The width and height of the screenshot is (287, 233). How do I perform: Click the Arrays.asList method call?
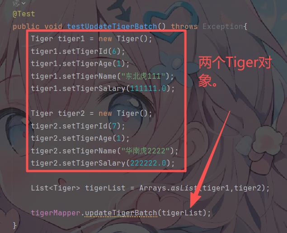coord(168,188)
